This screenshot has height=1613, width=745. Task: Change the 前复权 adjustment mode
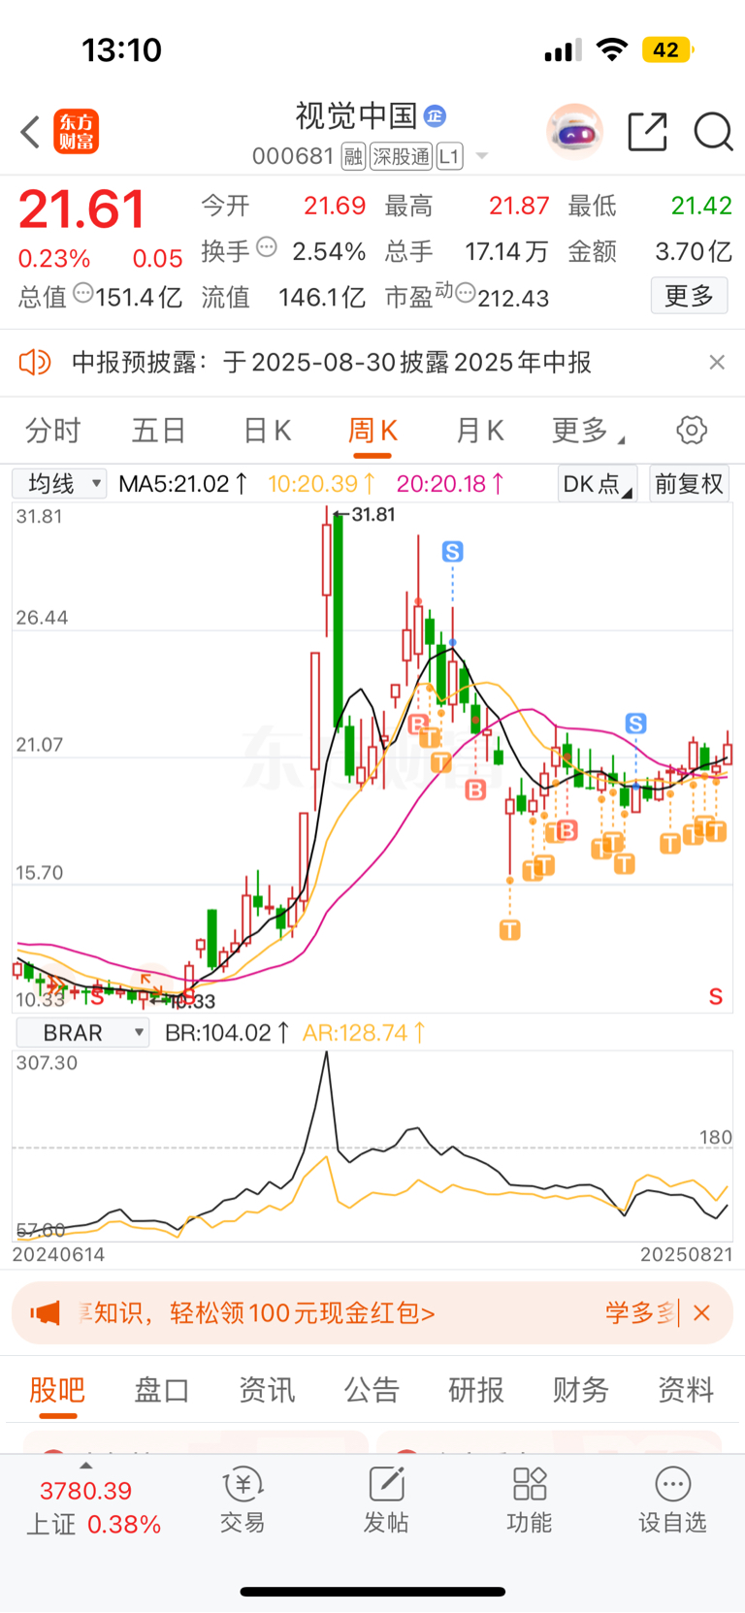pos(689,483)
